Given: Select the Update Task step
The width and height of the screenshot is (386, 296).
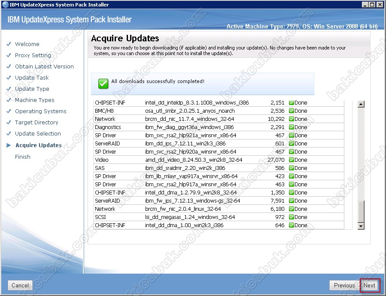Looking at the screenshot, I should pyautogui.click(x=32, y=78).
